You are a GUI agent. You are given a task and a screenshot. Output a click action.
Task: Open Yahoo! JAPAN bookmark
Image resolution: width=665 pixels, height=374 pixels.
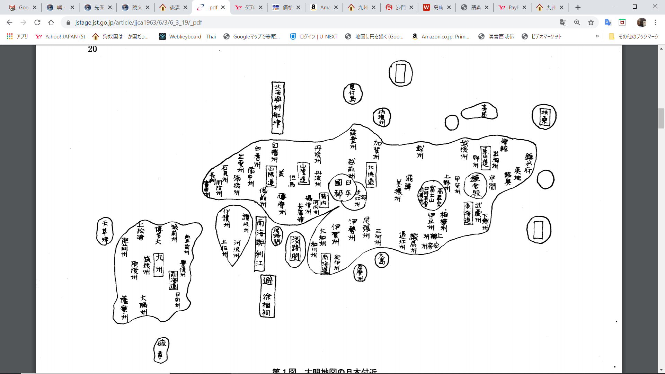click(60, 36)
